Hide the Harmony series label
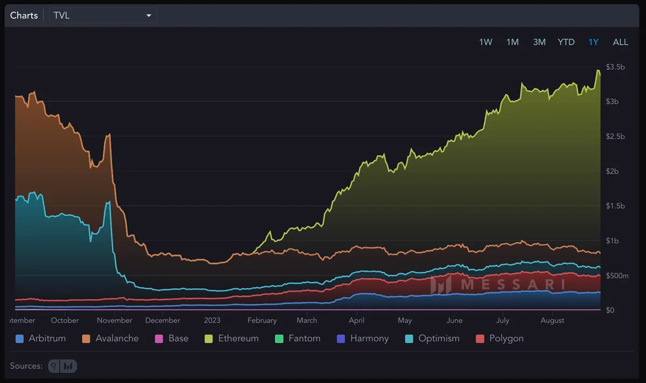Screen dimensions: 646x383 [369, 338]
